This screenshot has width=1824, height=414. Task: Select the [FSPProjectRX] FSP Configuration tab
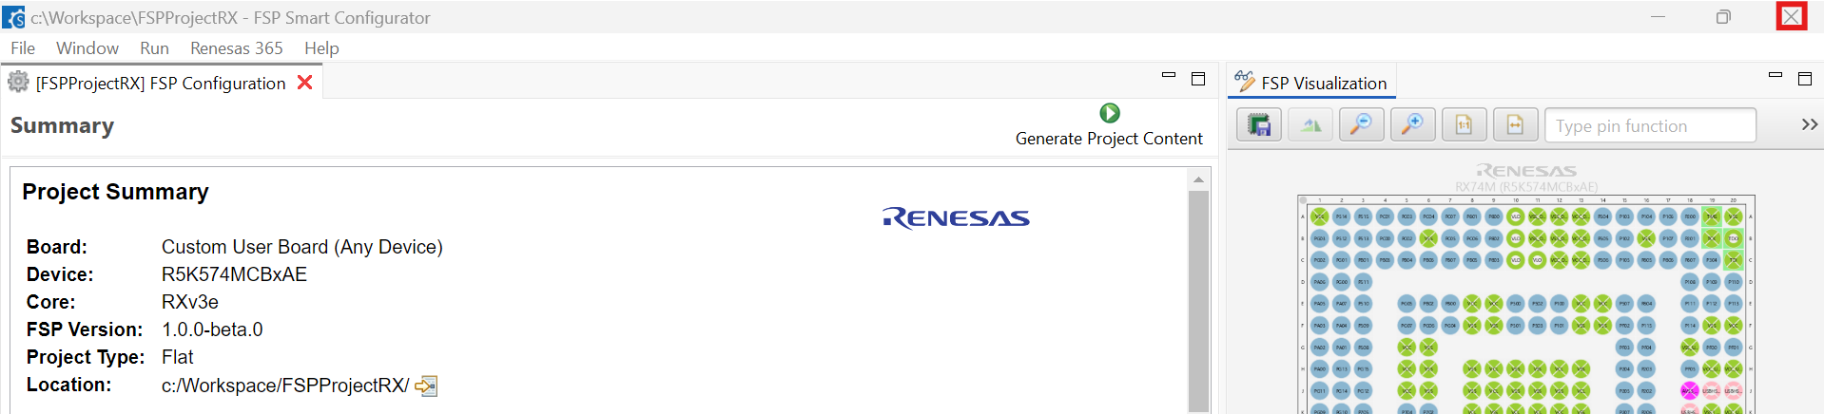coord(161,84)
